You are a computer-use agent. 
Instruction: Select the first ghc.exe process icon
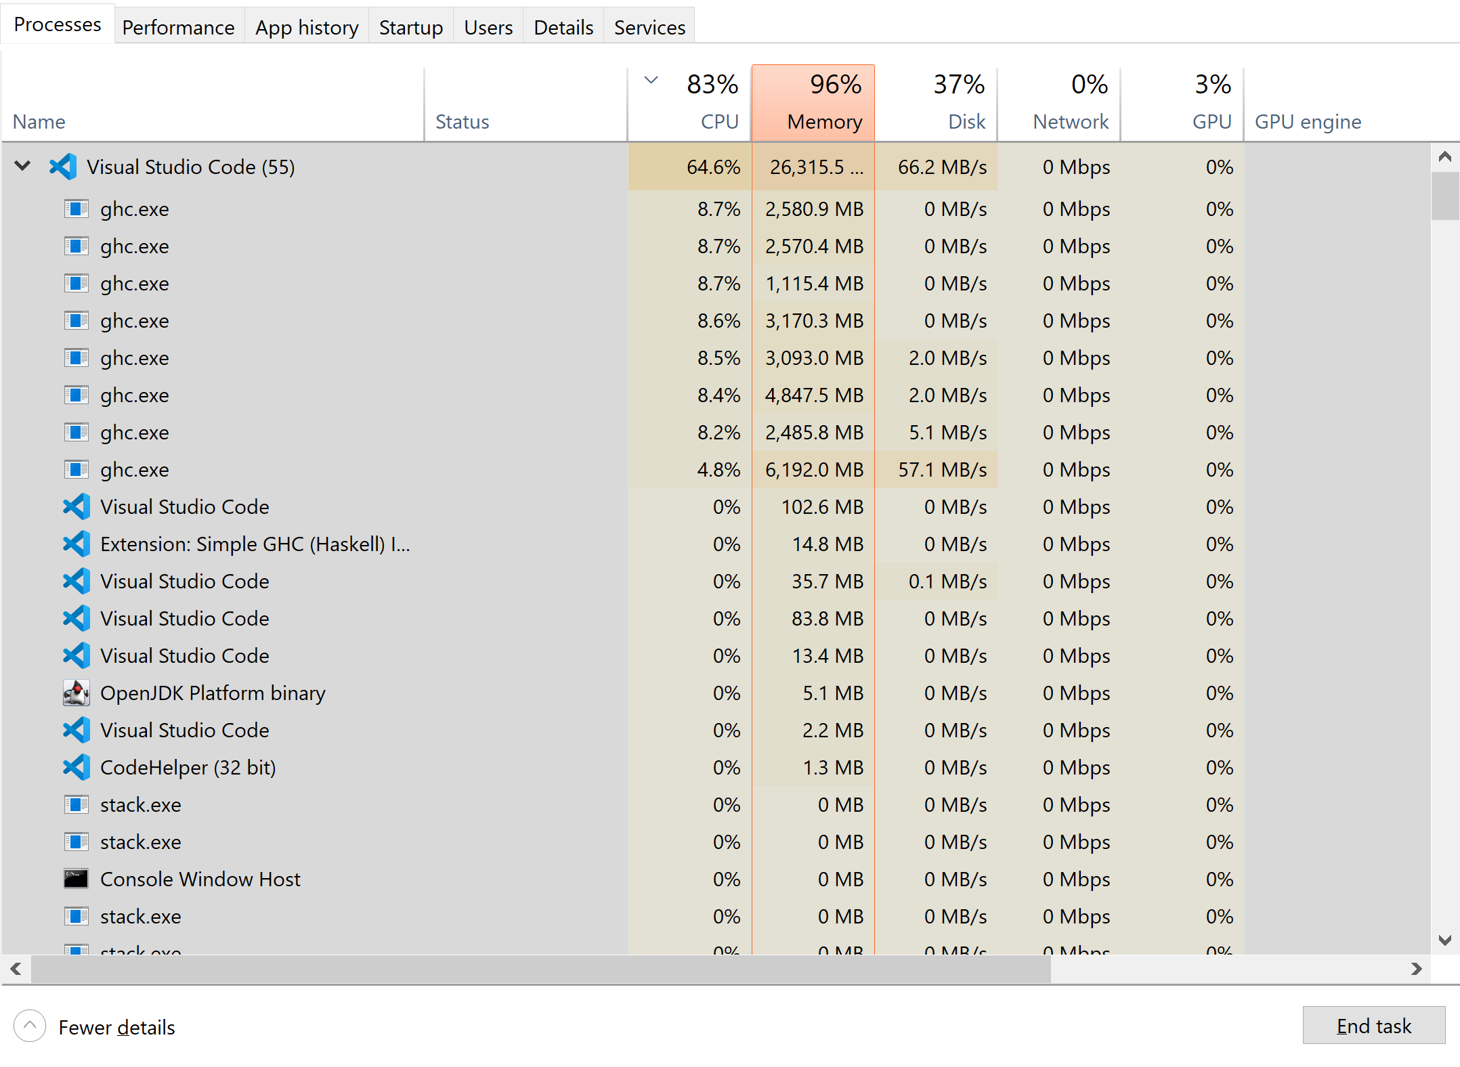[x=76, y=209]
